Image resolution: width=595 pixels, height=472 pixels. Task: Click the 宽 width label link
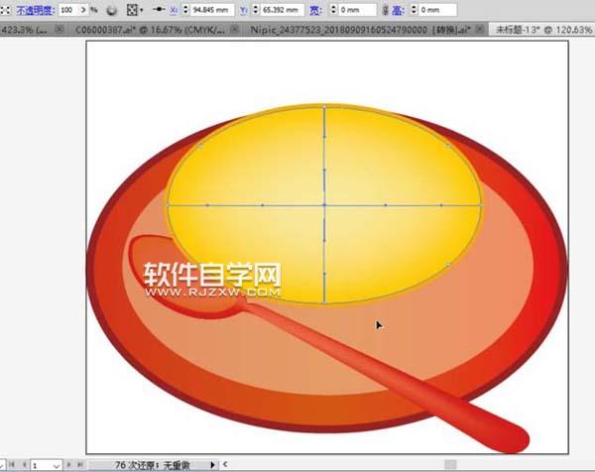click(x=315, y=10)
